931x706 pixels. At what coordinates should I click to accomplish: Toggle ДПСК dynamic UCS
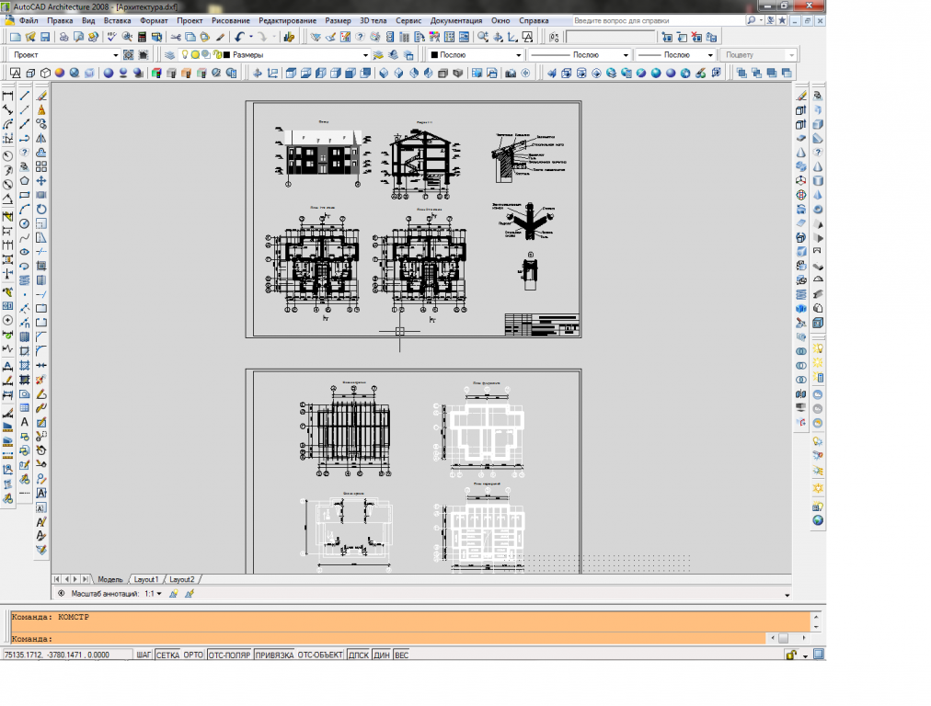pos(358,655)
